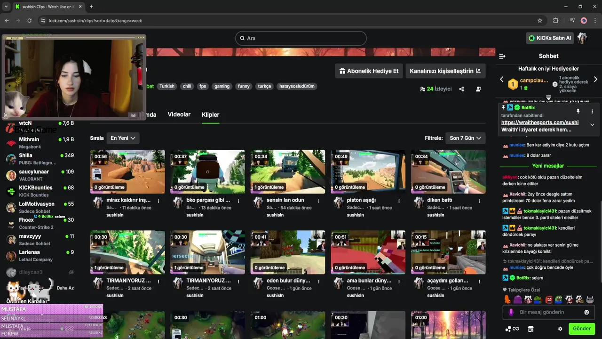Reload the page with the refresh icon

(29, 21)
